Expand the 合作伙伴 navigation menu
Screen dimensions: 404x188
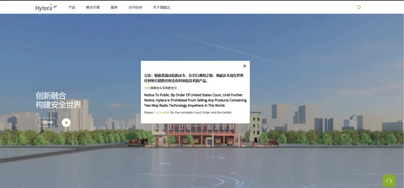(x=135, y=7)
